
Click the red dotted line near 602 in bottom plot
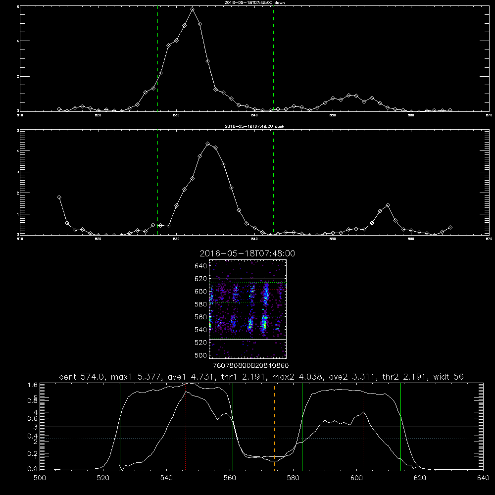[363, 427]
